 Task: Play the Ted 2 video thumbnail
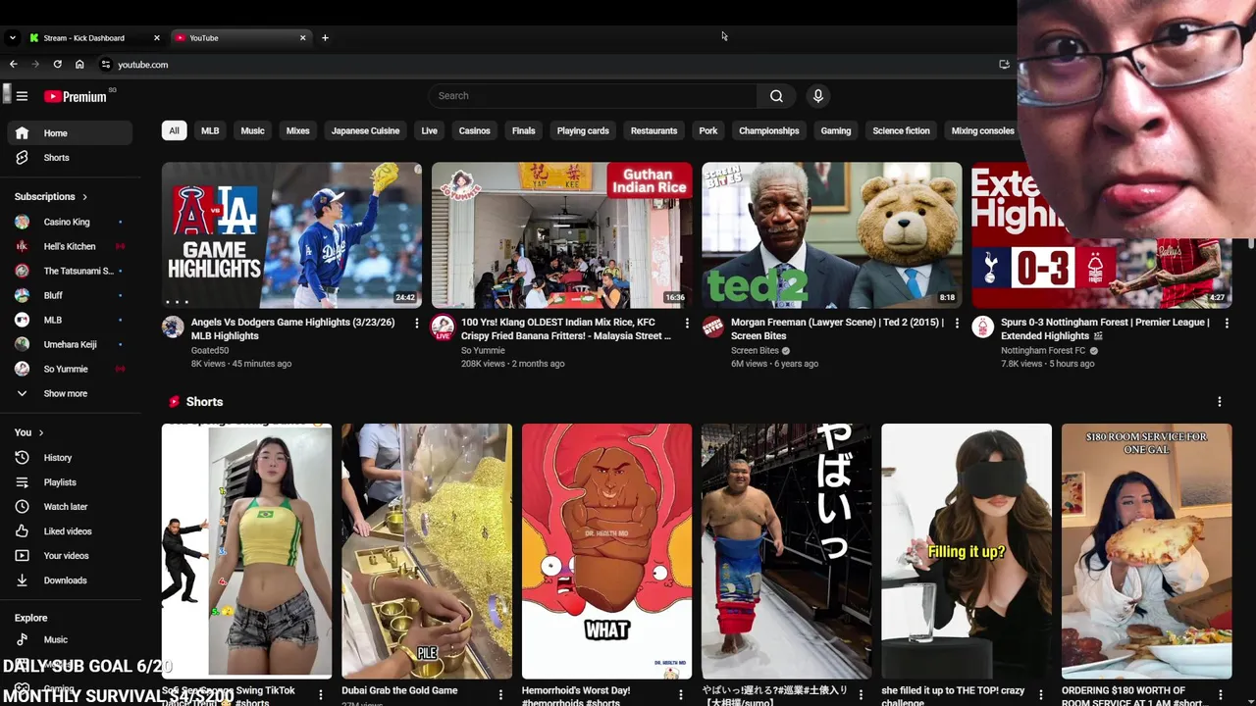coord(832,235)
